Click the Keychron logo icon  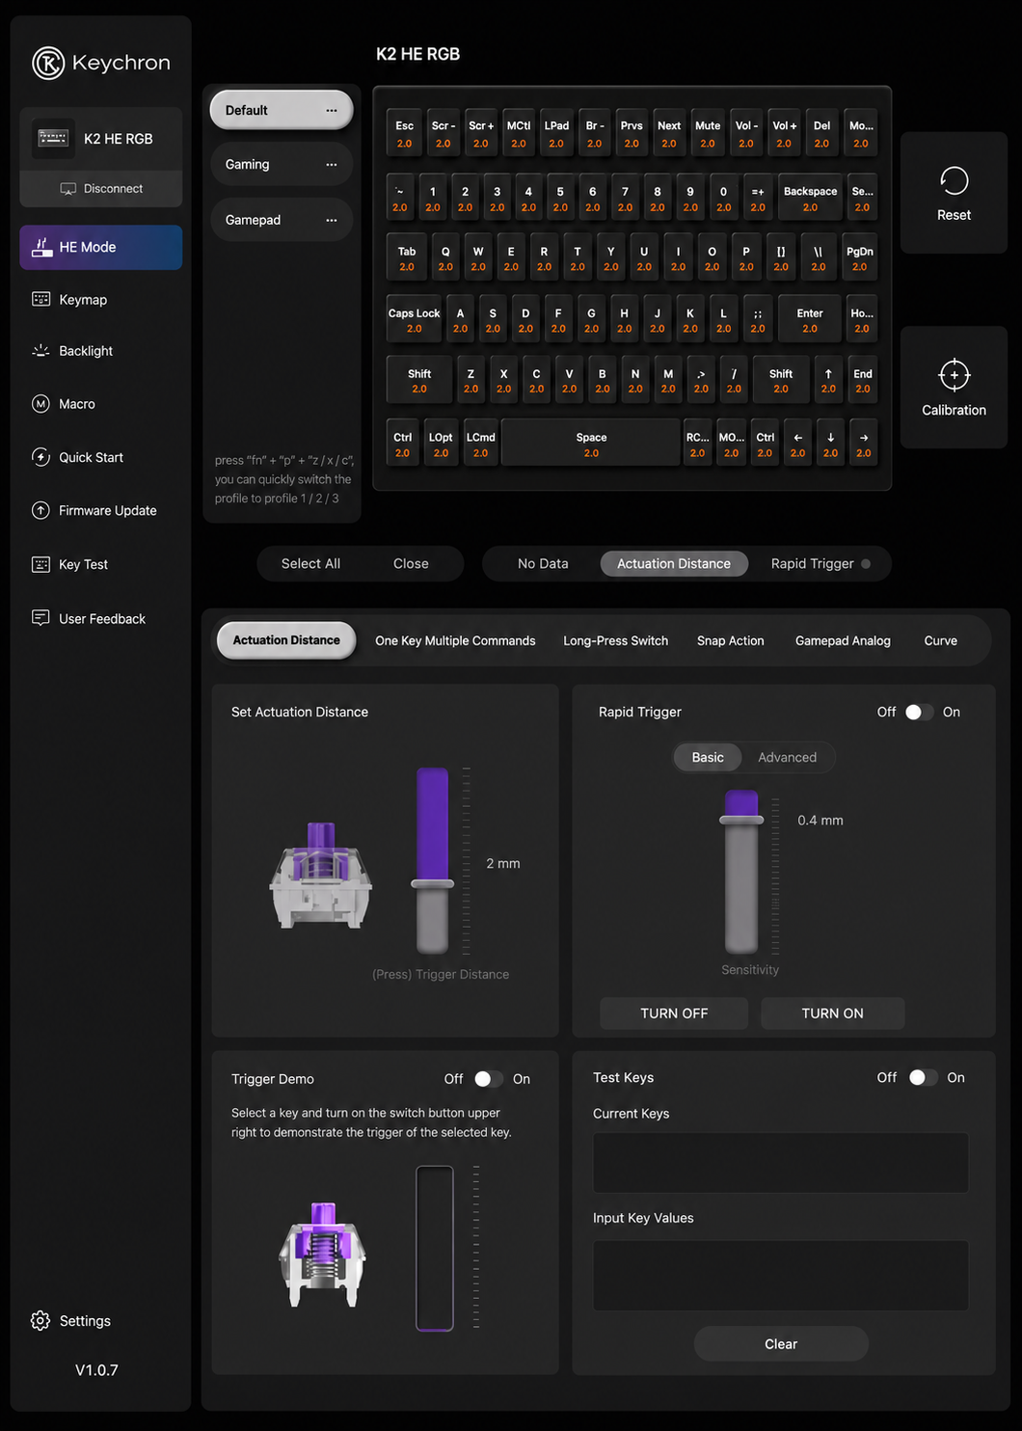click(48, 63)
